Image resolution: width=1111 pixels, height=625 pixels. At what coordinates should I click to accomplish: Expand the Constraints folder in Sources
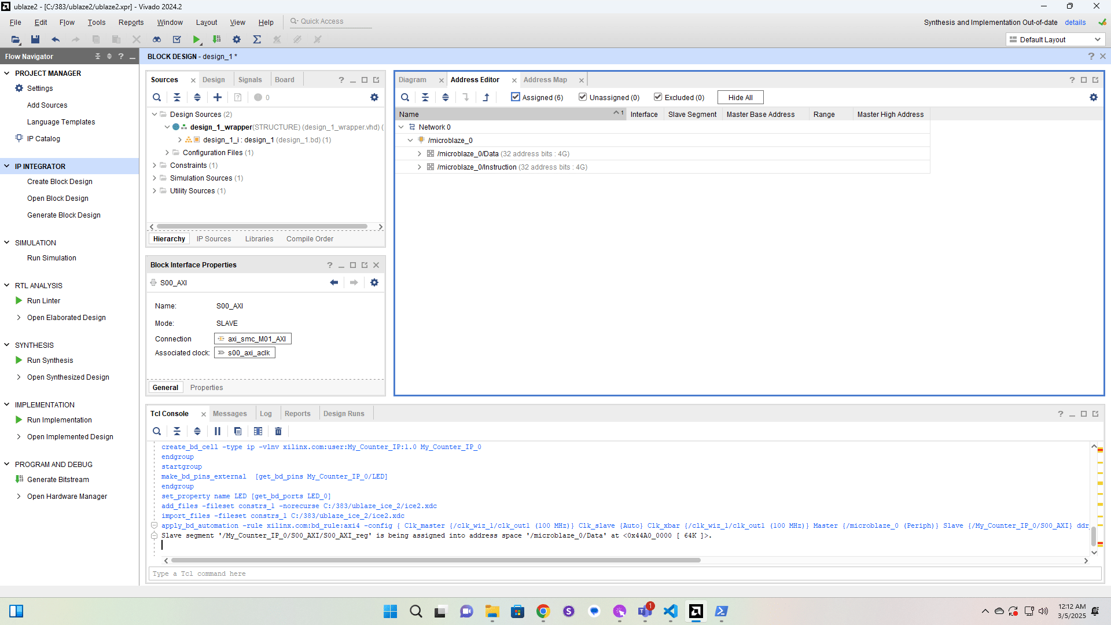point(154,166)
